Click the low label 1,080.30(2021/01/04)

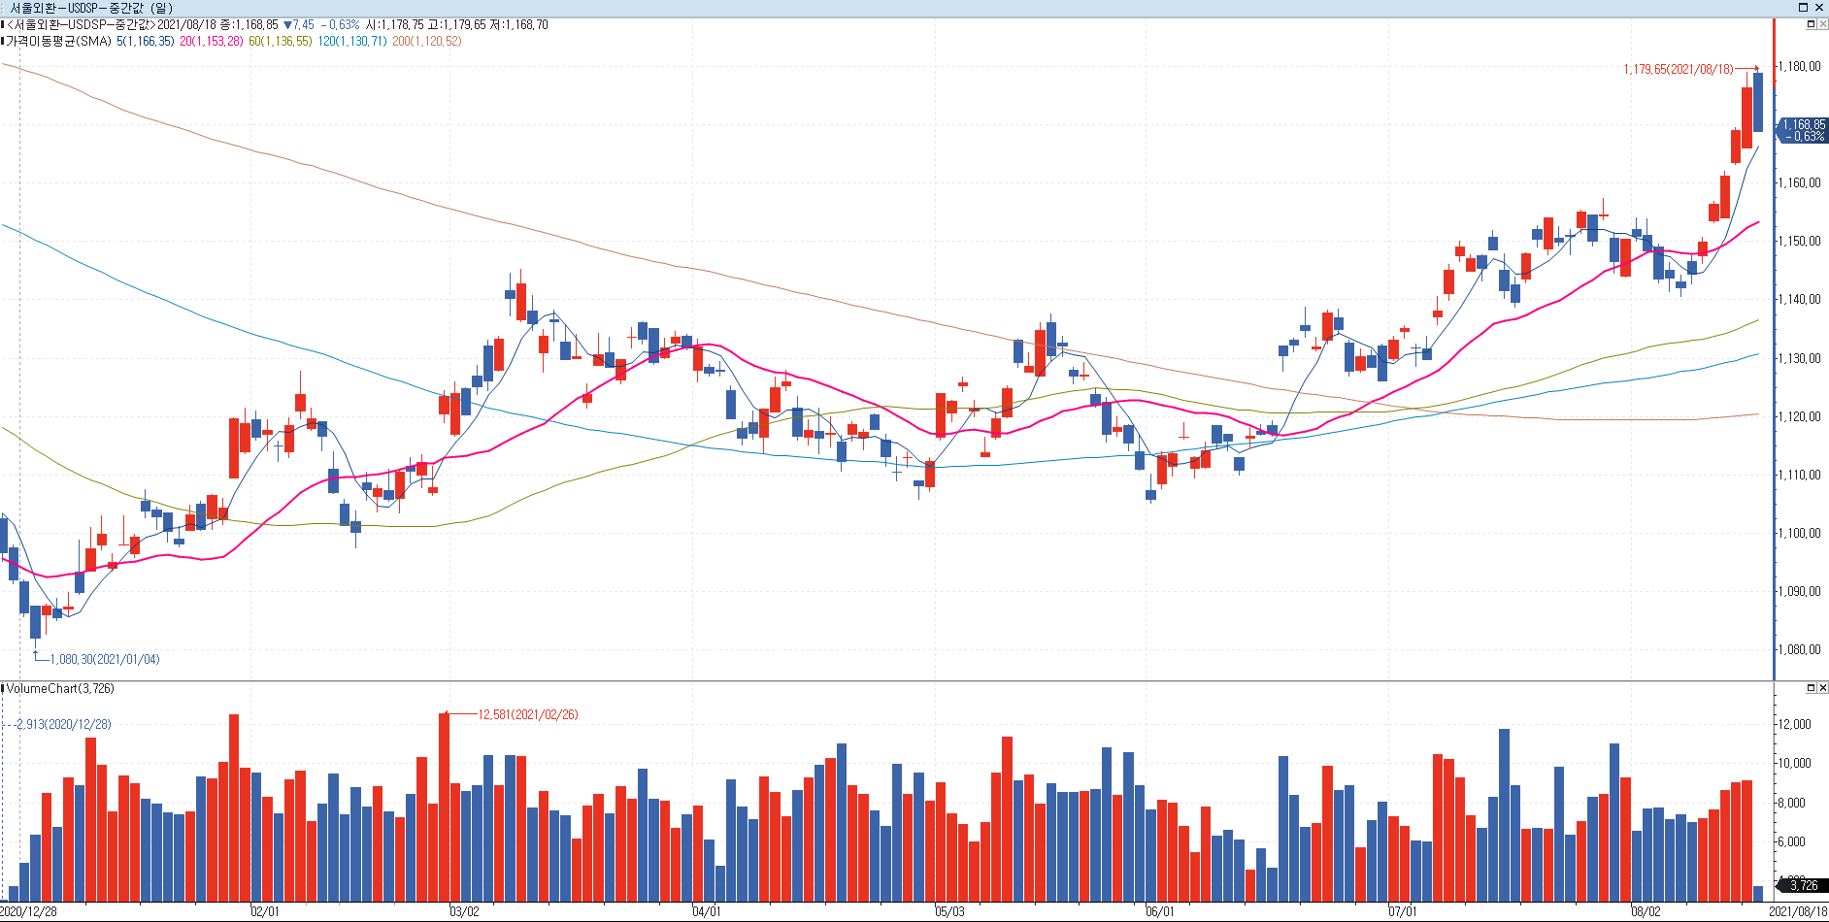(x=105, y=660)
